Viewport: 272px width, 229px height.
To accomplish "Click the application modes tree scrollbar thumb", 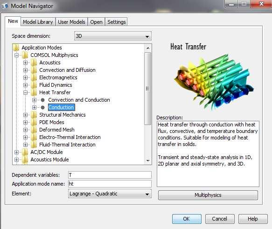I will [148, 89].
